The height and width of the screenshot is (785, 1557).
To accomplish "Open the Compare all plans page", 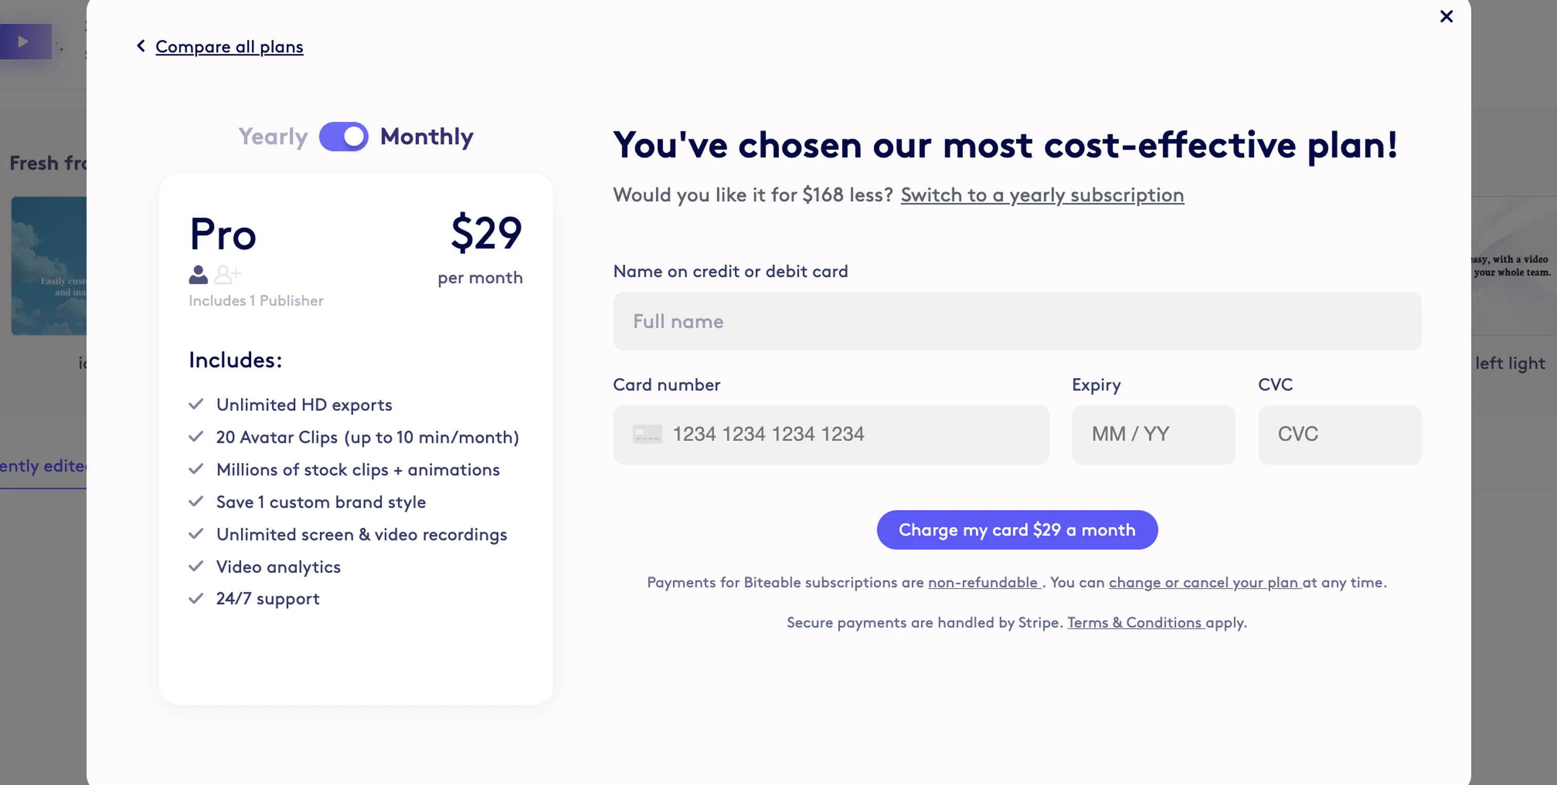I will tap(230, 46).
